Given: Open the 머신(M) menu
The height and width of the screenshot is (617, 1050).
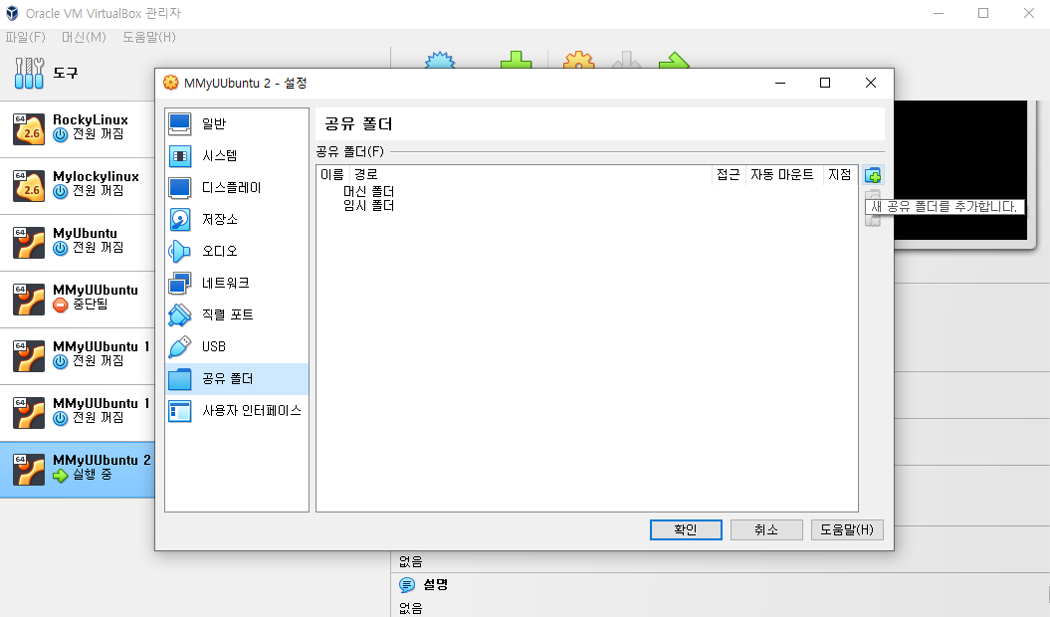Looking at the screenshot, I should 84,38.
